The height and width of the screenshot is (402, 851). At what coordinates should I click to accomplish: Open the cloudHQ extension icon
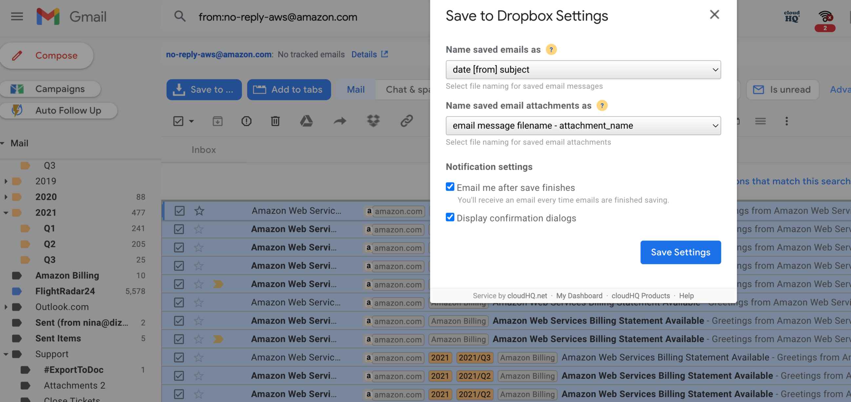792,16
